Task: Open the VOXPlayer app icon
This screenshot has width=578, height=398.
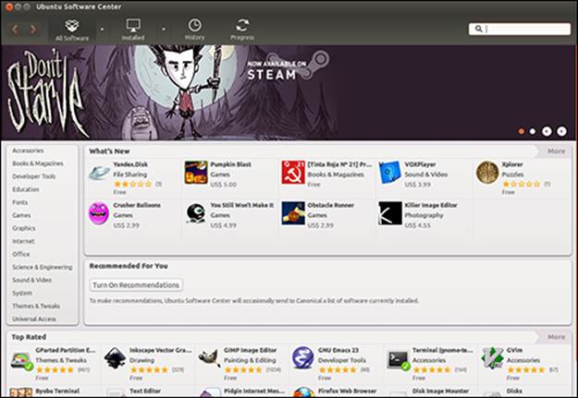Action: 390,173
